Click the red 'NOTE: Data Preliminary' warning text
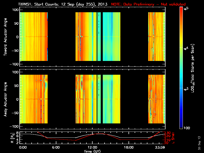Screen dimensions: 204x153 click(x=148, y=4)
